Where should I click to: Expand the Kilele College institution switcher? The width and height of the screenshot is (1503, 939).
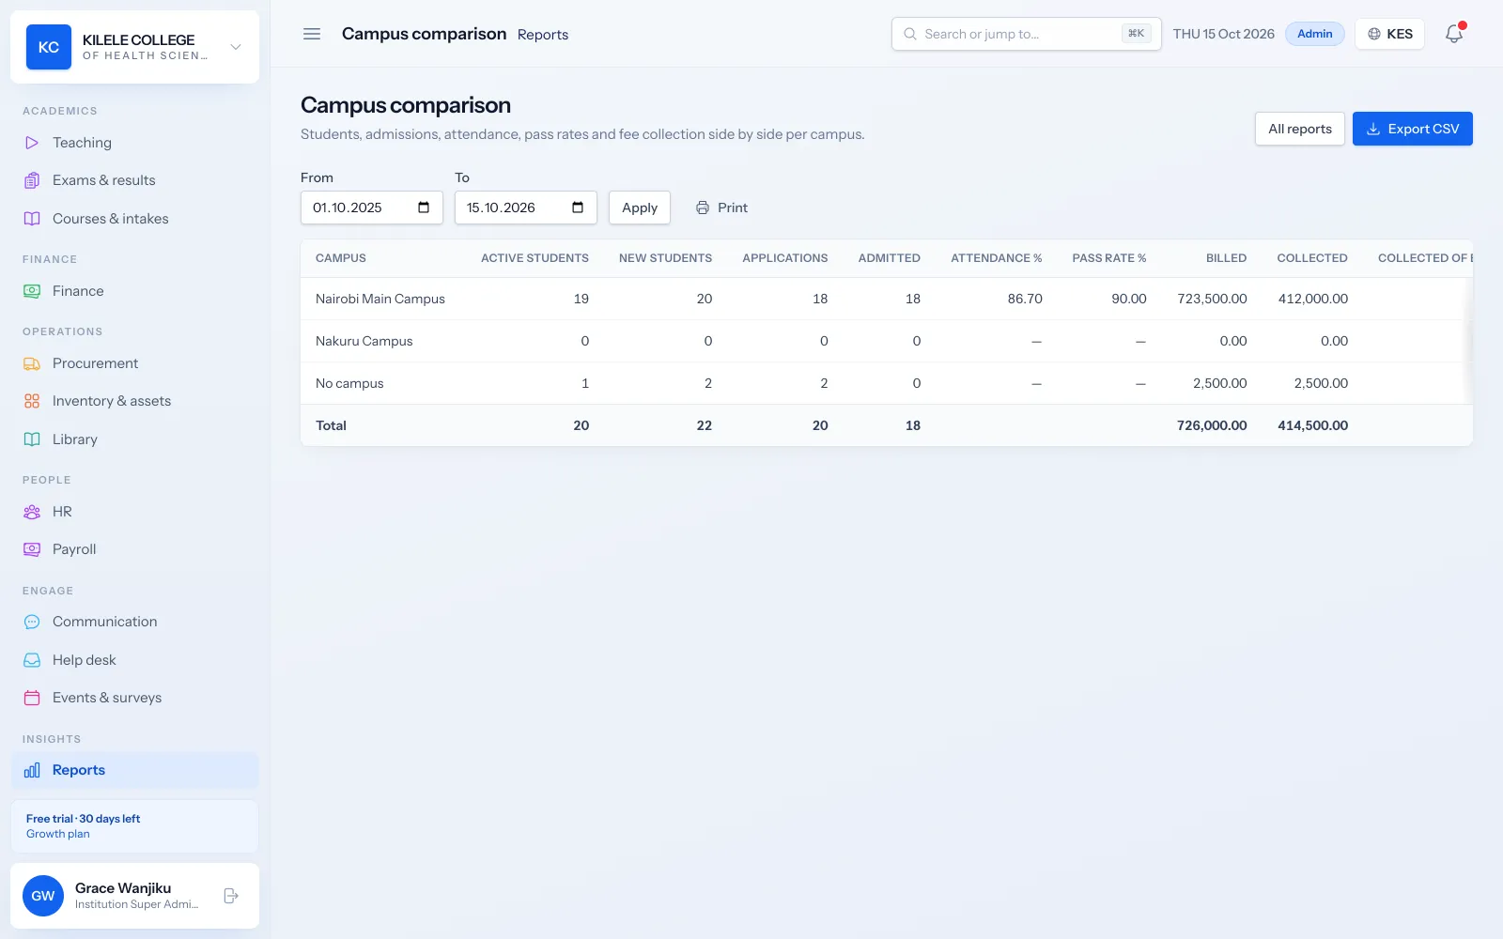134,47
